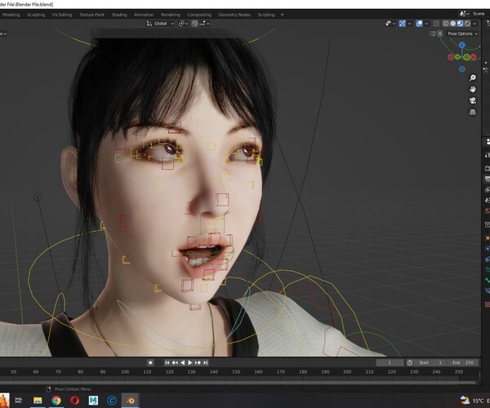The image size is (490, 408).
Task: Click the timeline clock icon for preview range
Action: point(410,363)
